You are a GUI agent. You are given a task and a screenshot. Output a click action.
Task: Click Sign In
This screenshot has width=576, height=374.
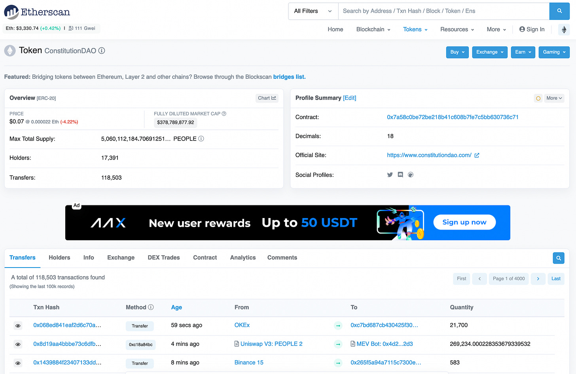[532, 29]
